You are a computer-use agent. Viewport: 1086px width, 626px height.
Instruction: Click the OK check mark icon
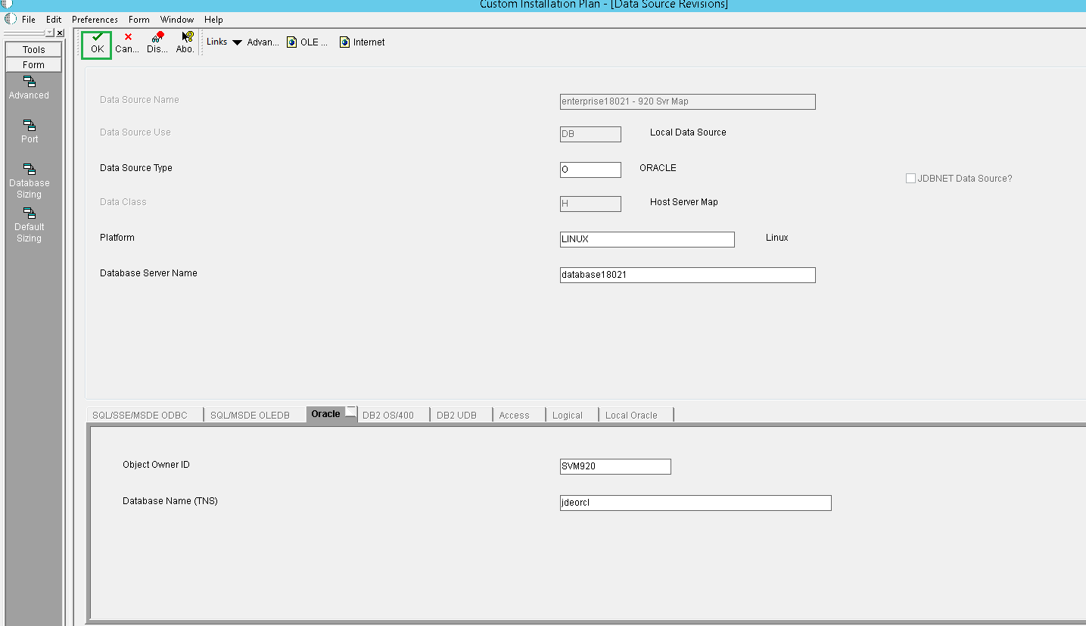click(96, 42)
